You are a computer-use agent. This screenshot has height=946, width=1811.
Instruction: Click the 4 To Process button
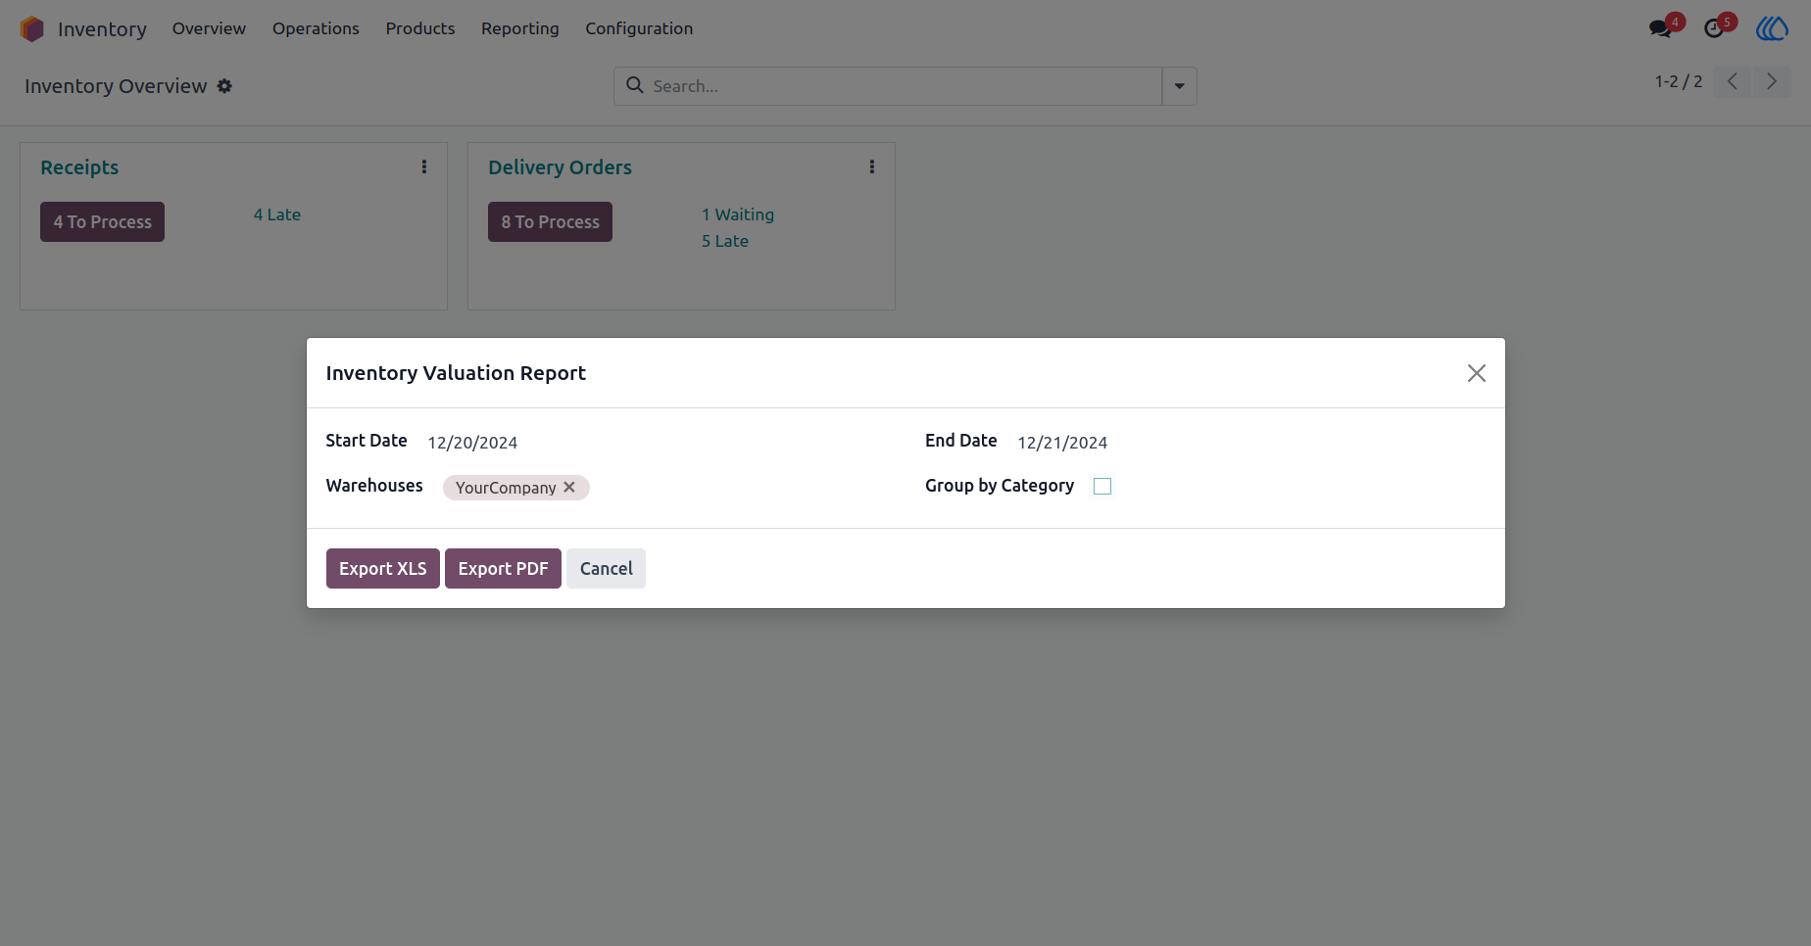point(102,222)
